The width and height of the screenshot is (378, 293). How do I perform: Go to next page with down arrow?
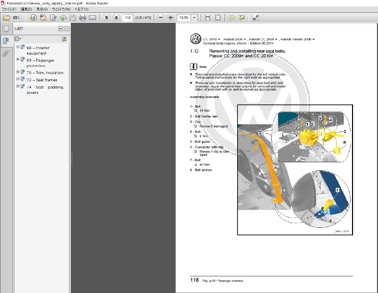click(116, 18)
